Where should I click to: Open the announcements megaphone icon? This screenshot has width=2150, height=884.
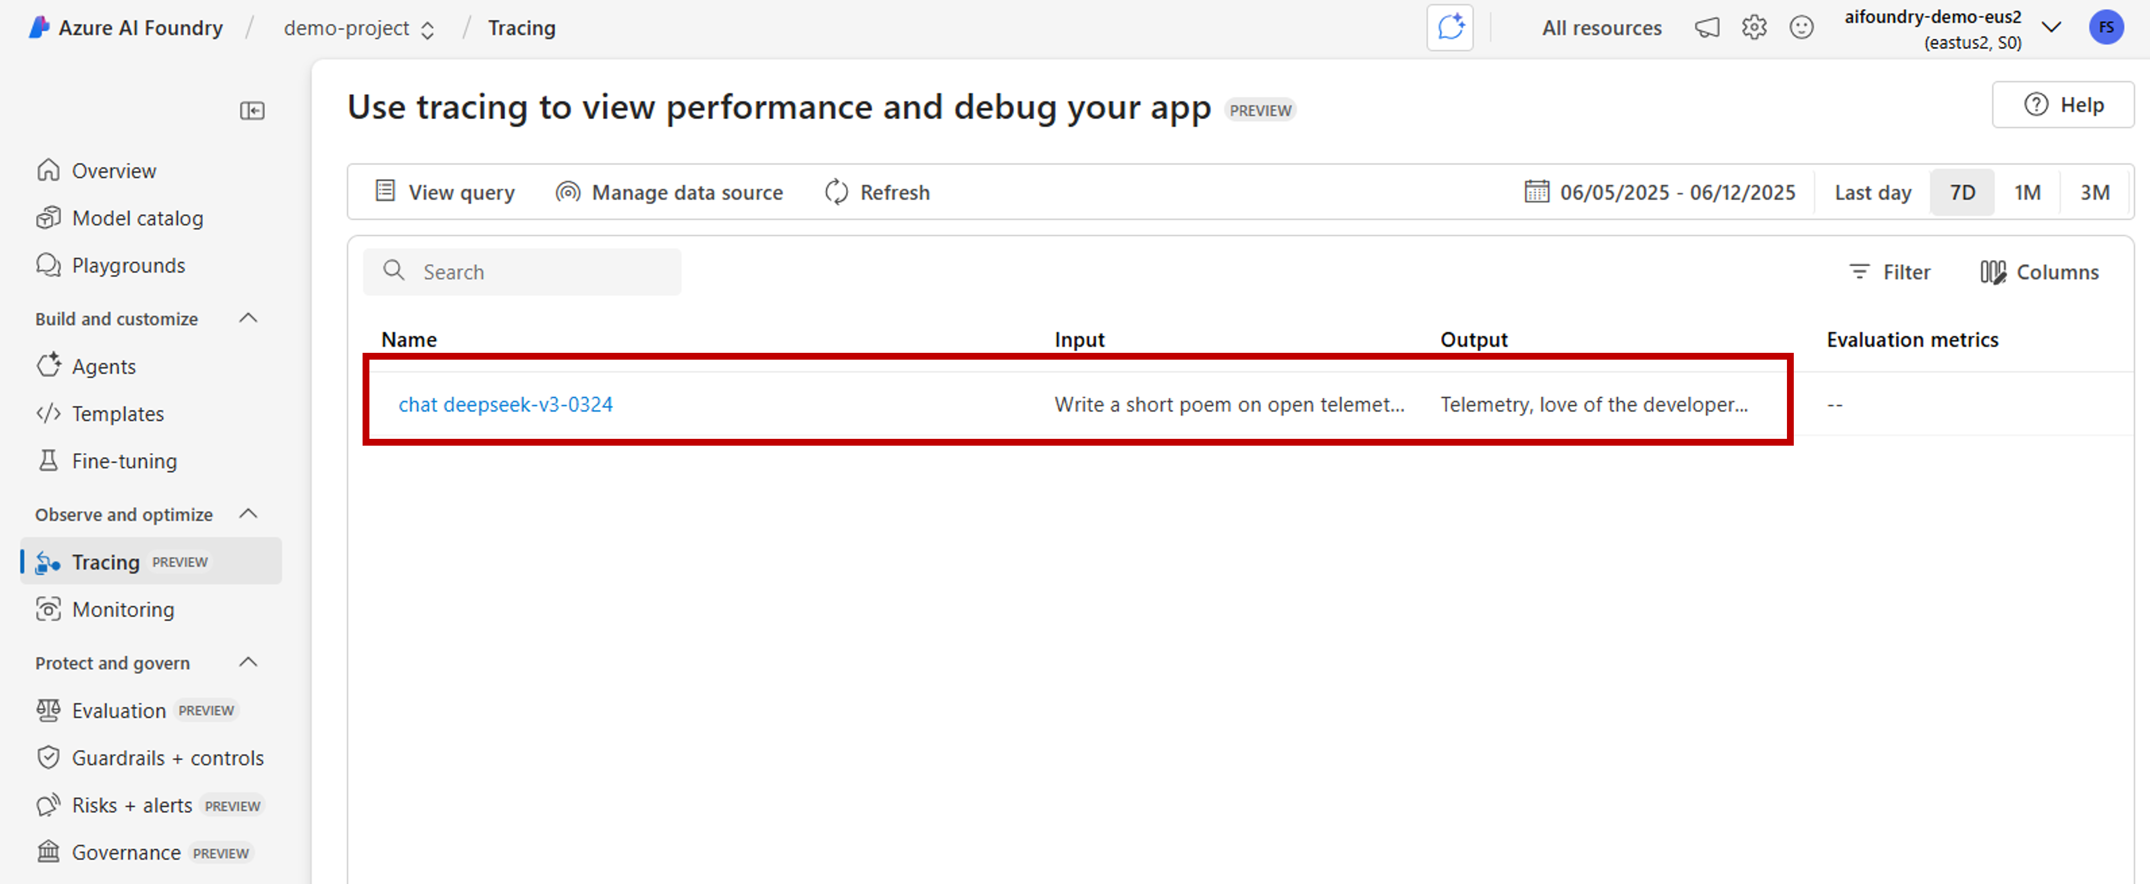click(x=1706, y=27)
